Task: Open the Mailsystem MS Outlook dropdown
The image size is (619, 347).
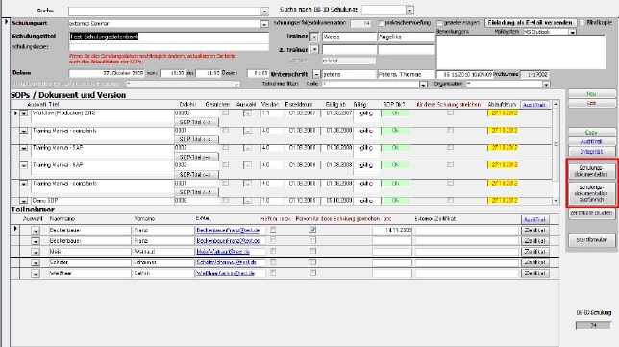Action: tap(573, 32)
